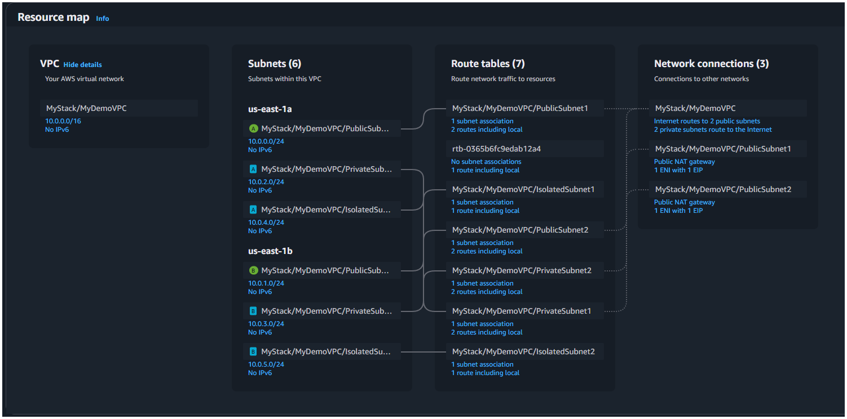Open the Info link beside Resource map heading
The width and height of the screenshot is (847, 419).
click(x=102, y=18)
